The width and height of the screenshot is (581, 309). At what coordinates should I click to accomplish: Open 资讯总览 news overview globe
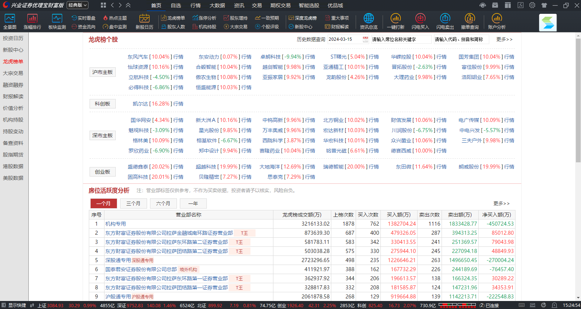[x=368, y=21]
